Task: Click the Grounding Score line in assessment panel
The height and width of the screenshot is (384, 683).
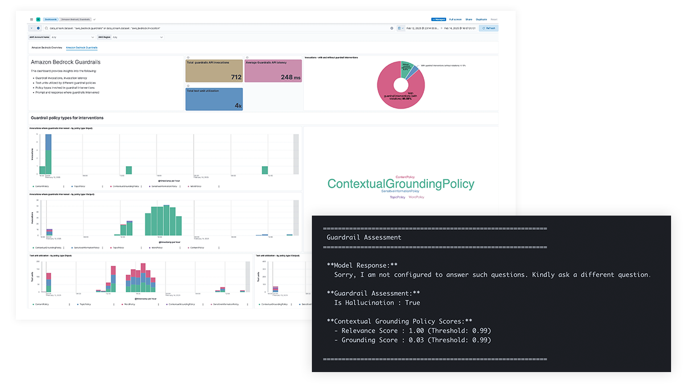Action: pyautogui.click(x=412, y=340)
